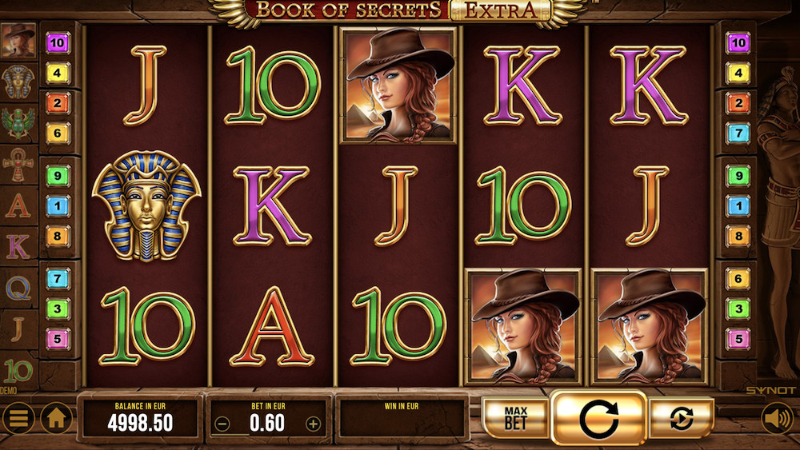Select the explorer woman icon in the paytable sidebar
This screenshot has width=800, height=450.
18,40
